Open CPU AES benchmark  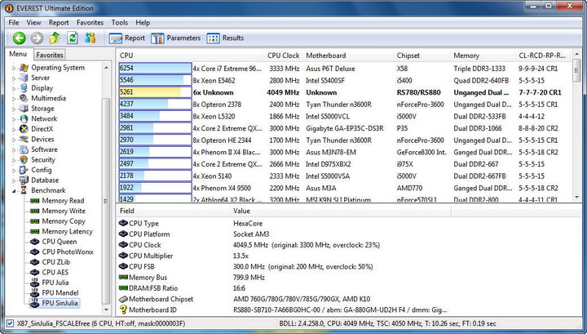coord(55,273)
